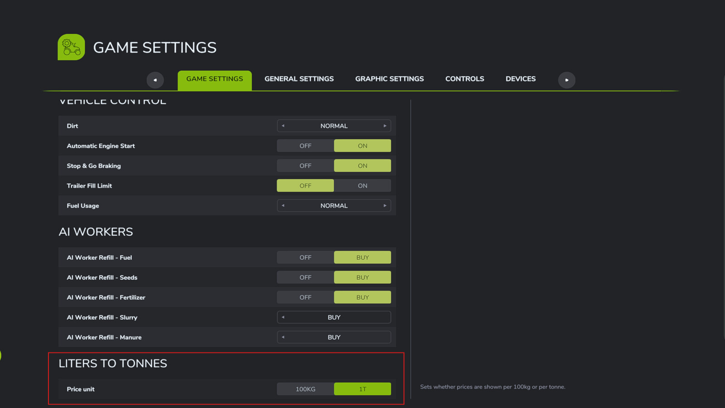Click the next tab arrow button
The width and height of the screenshot is (725, 408).
(x=566, y=80)
